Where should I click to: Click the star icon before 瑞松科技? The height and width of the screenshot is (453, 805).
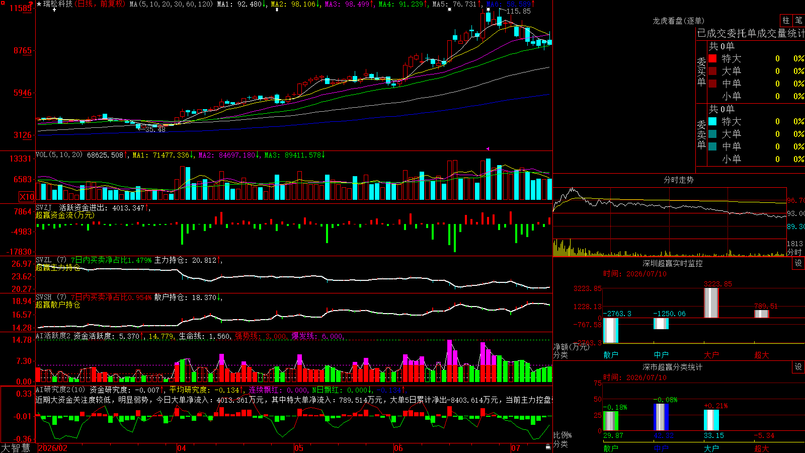[x=39, y=4]
